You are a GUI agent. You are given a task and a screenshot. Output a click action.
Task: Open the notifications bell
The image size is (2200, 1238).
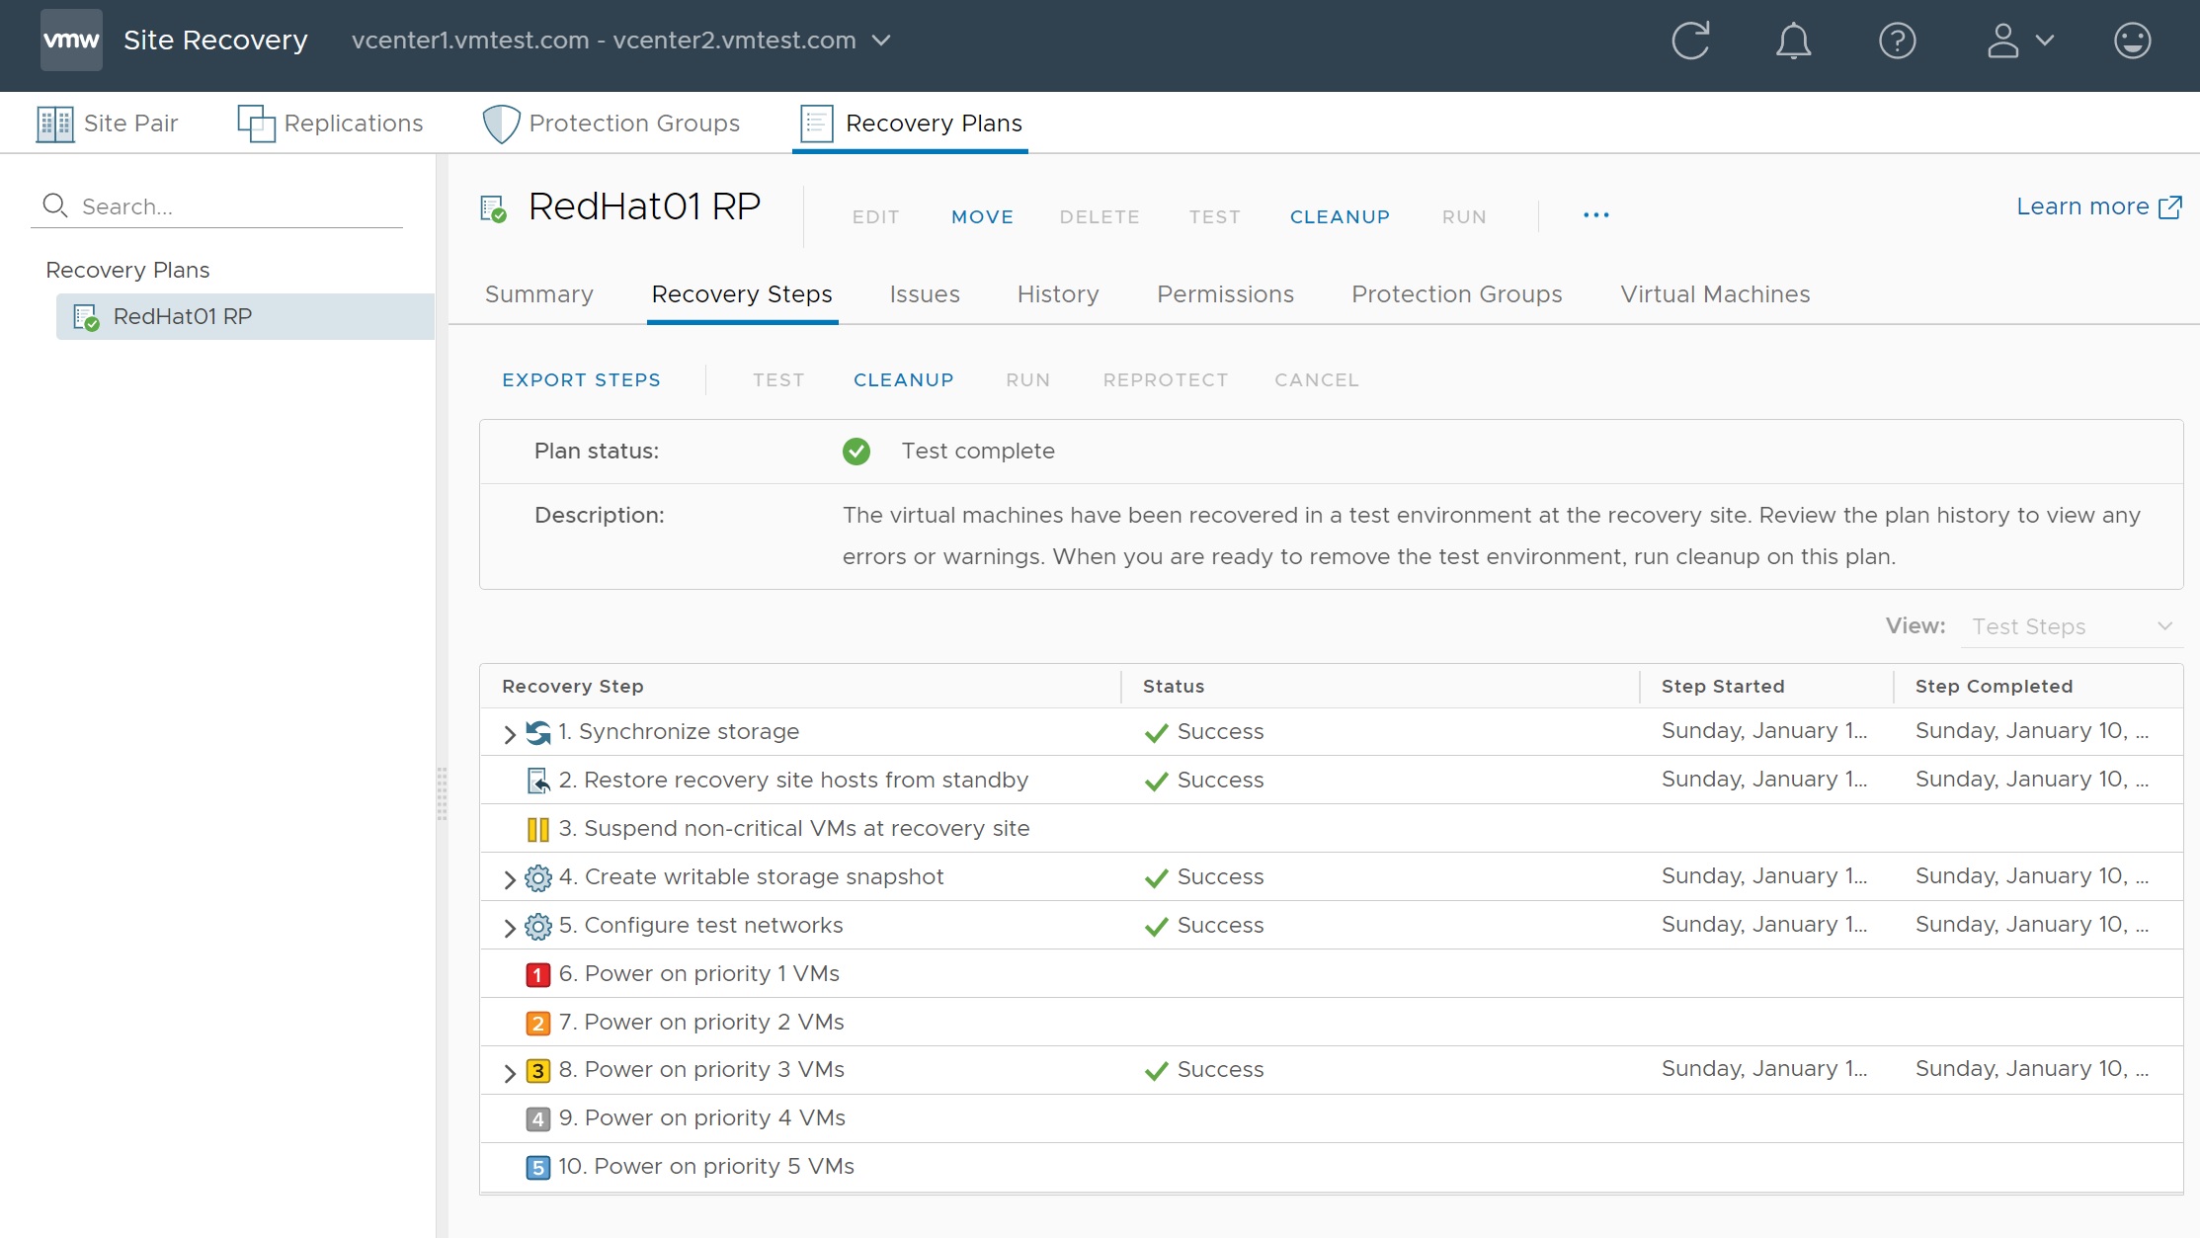(x=1793, y=41)
